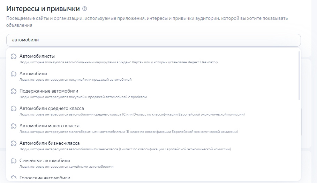Click the puzzle icon next to Автомобилисты
317x183 pixels.
(14, 56)
